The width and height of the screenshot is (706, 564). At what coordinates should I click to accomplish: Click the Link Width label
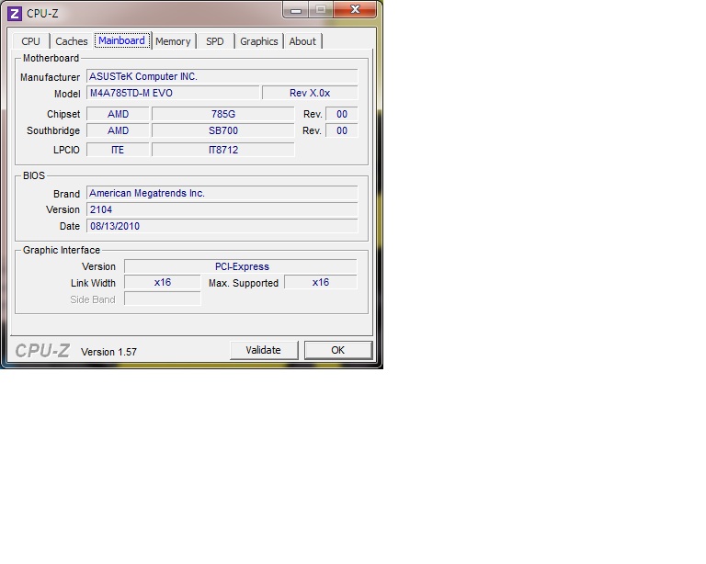click(x=93, y=283)
